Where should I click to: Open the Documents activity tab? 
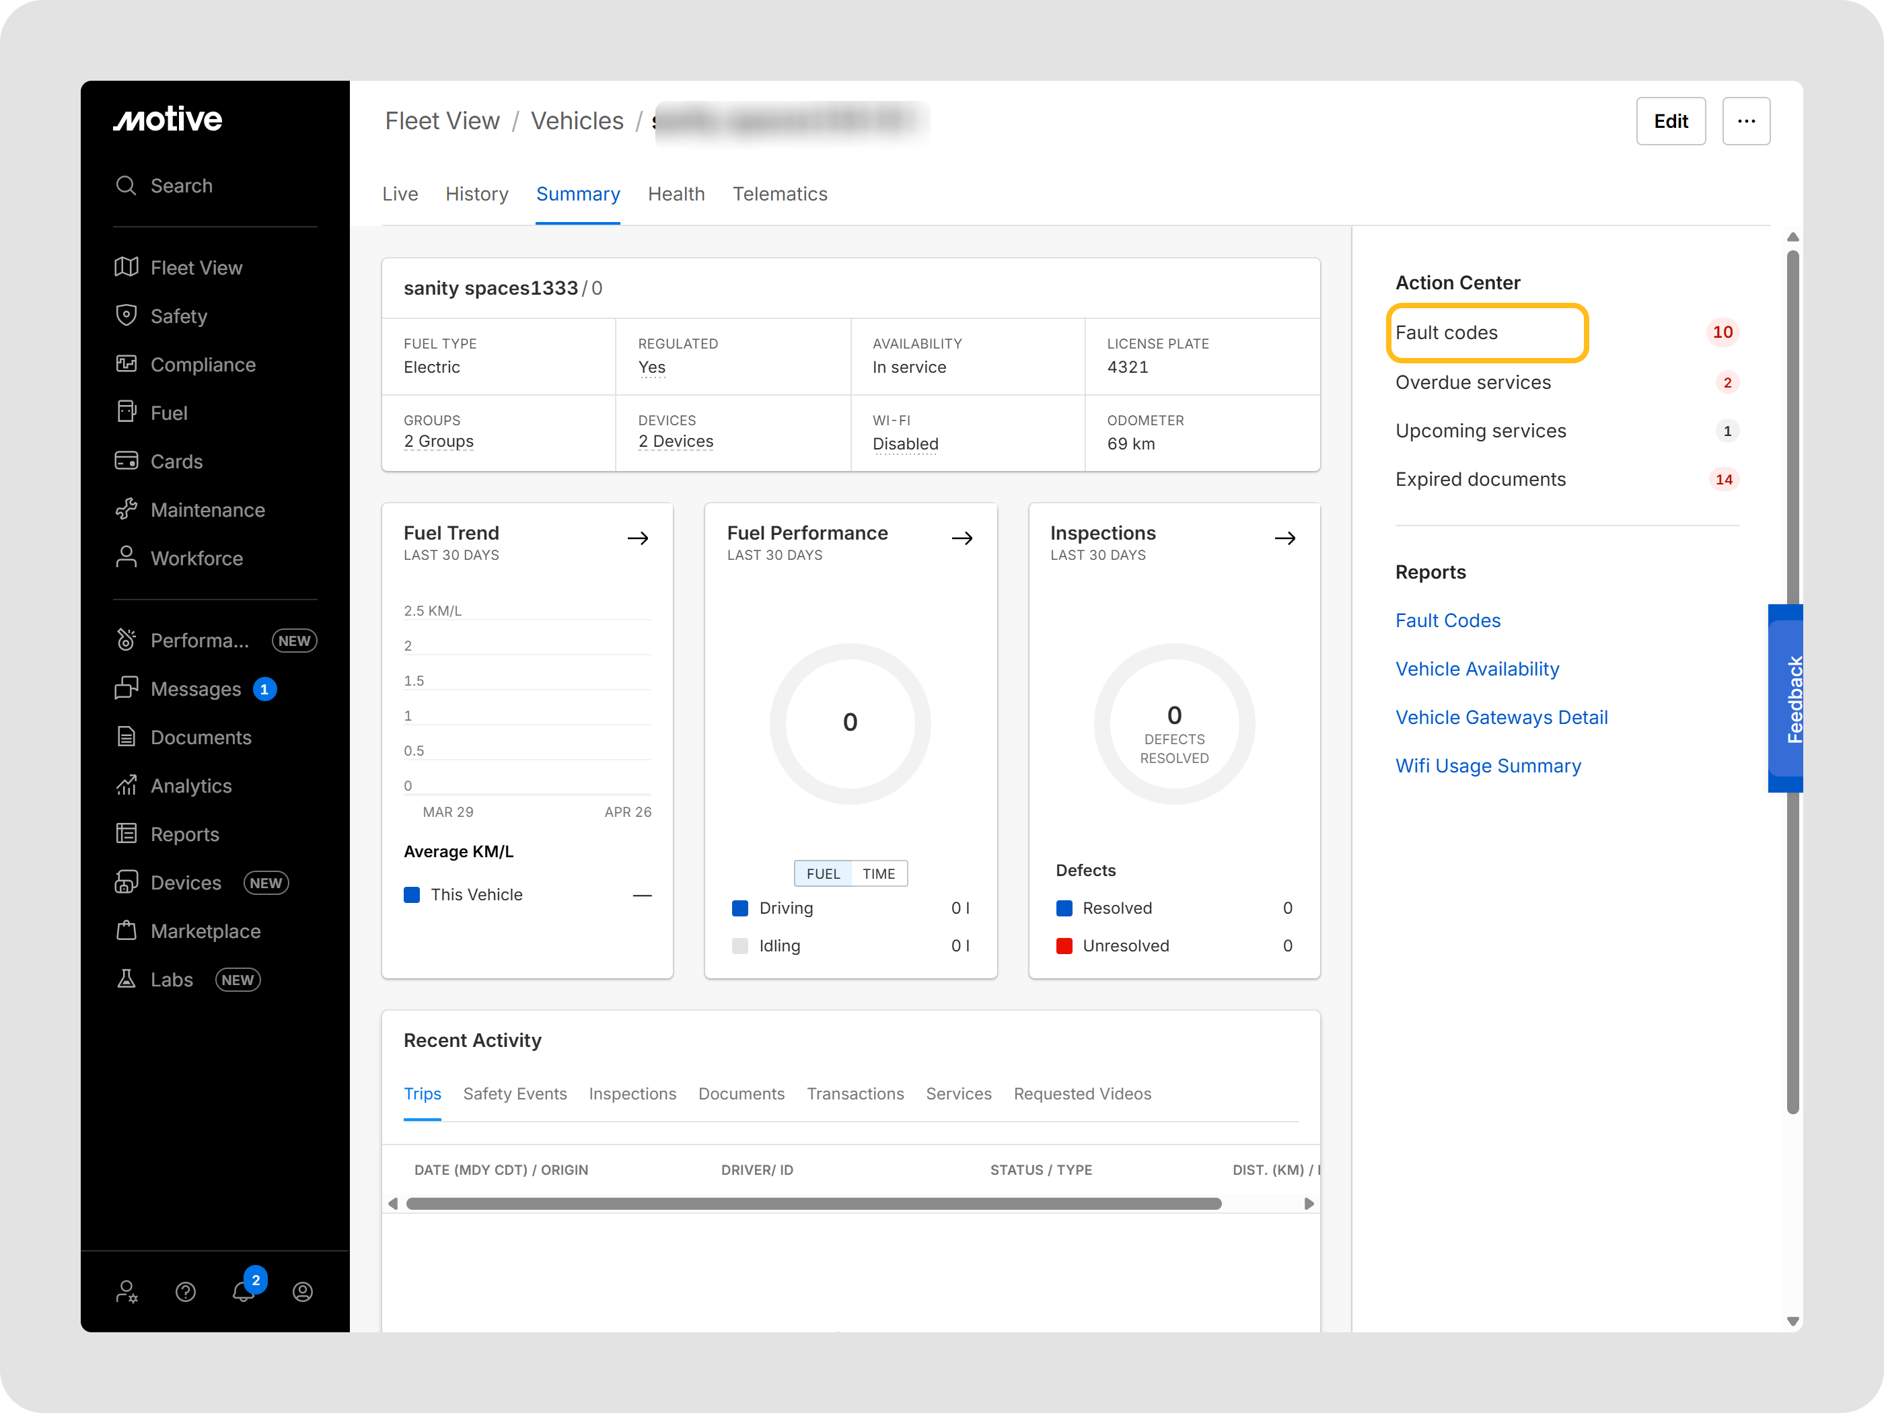tap(742, 1093)
